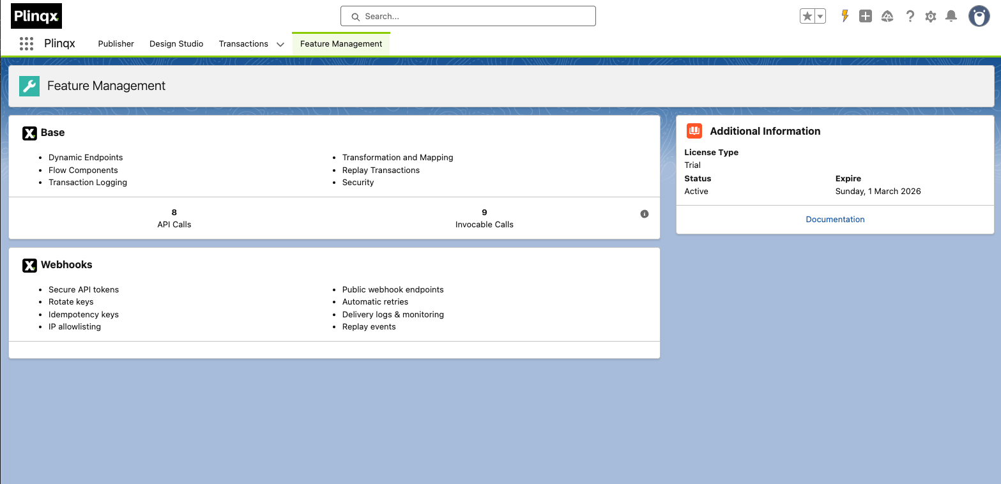
Task: Click 'IP allowlisting' list item
Action: click(75, 326)
